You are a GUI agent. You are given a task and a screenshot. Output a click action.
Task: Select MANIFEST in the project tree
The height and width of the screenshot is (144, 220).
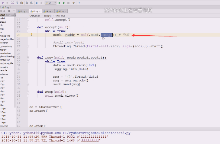point(5,60)
